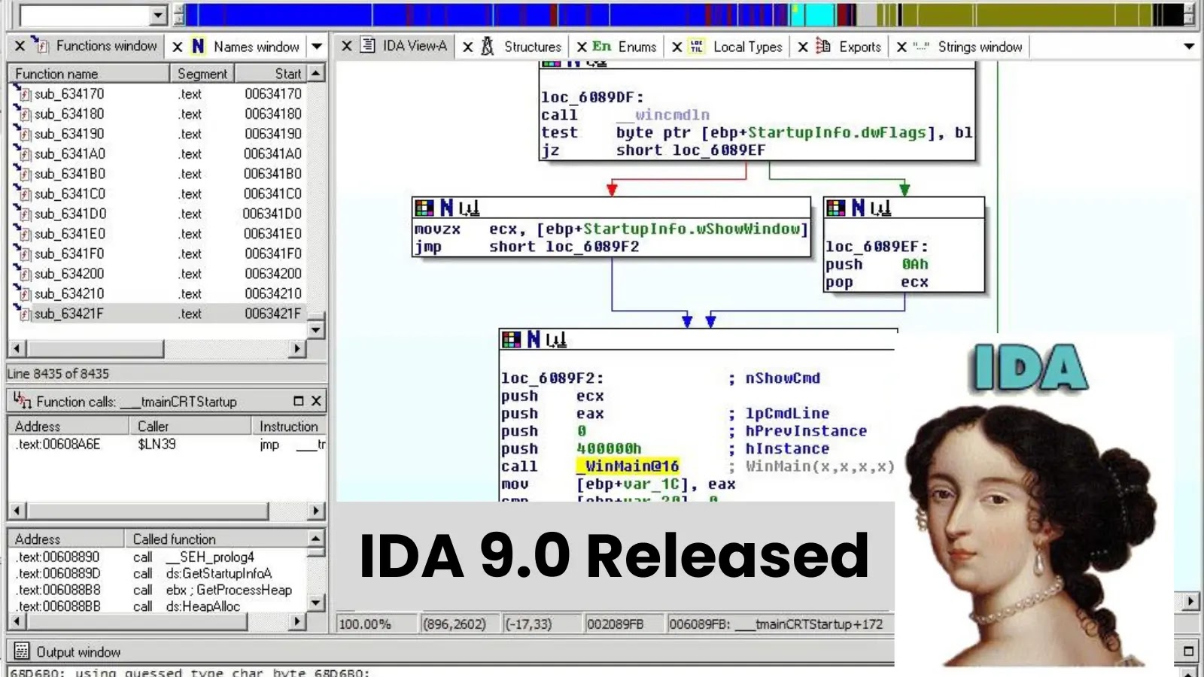Close the Exports tab
The image size is (1204, 677).
(x=803, y=47)
